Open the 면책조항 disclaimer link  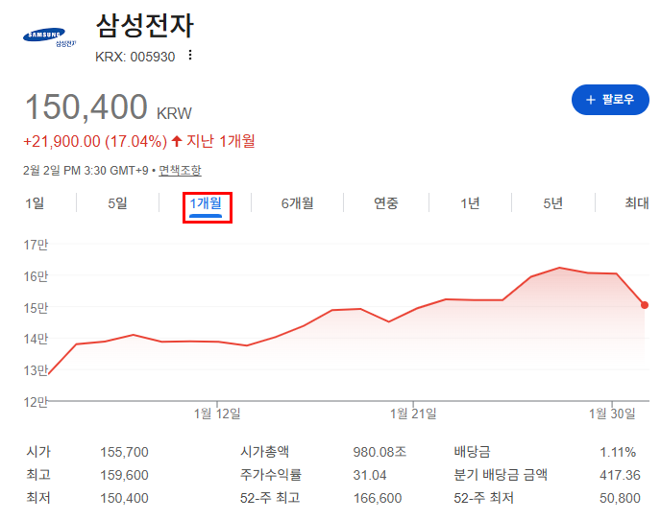tap(180, 171)
